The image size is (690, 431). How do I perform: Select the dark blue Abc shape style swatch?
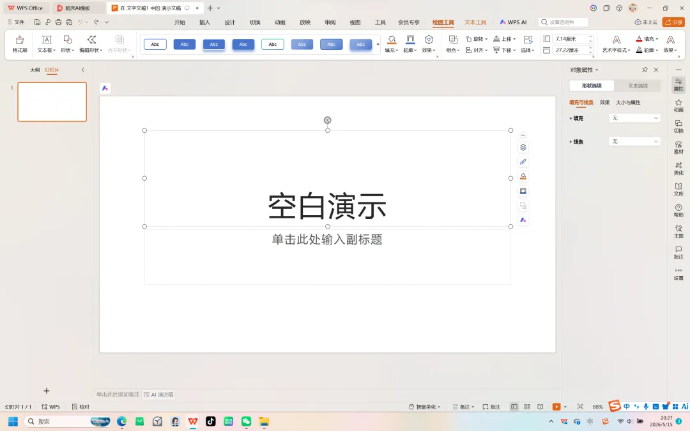pos(185,45)
